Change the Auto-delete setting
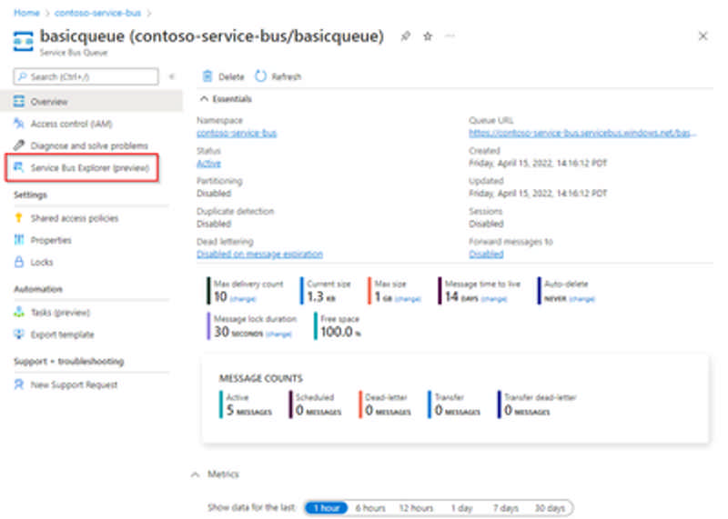The height and width of the screenshot is (519, 728). (582, 299)
